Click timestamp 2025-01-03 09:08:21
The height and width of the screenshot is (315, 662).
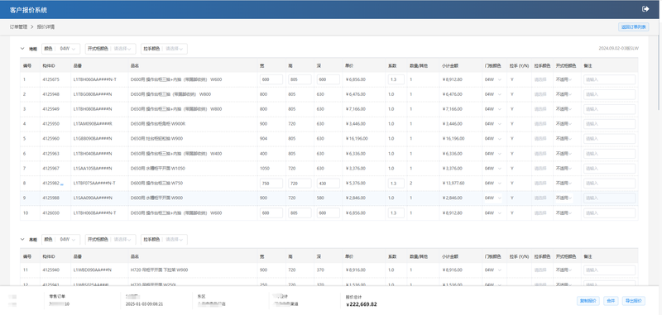(144, 303)
